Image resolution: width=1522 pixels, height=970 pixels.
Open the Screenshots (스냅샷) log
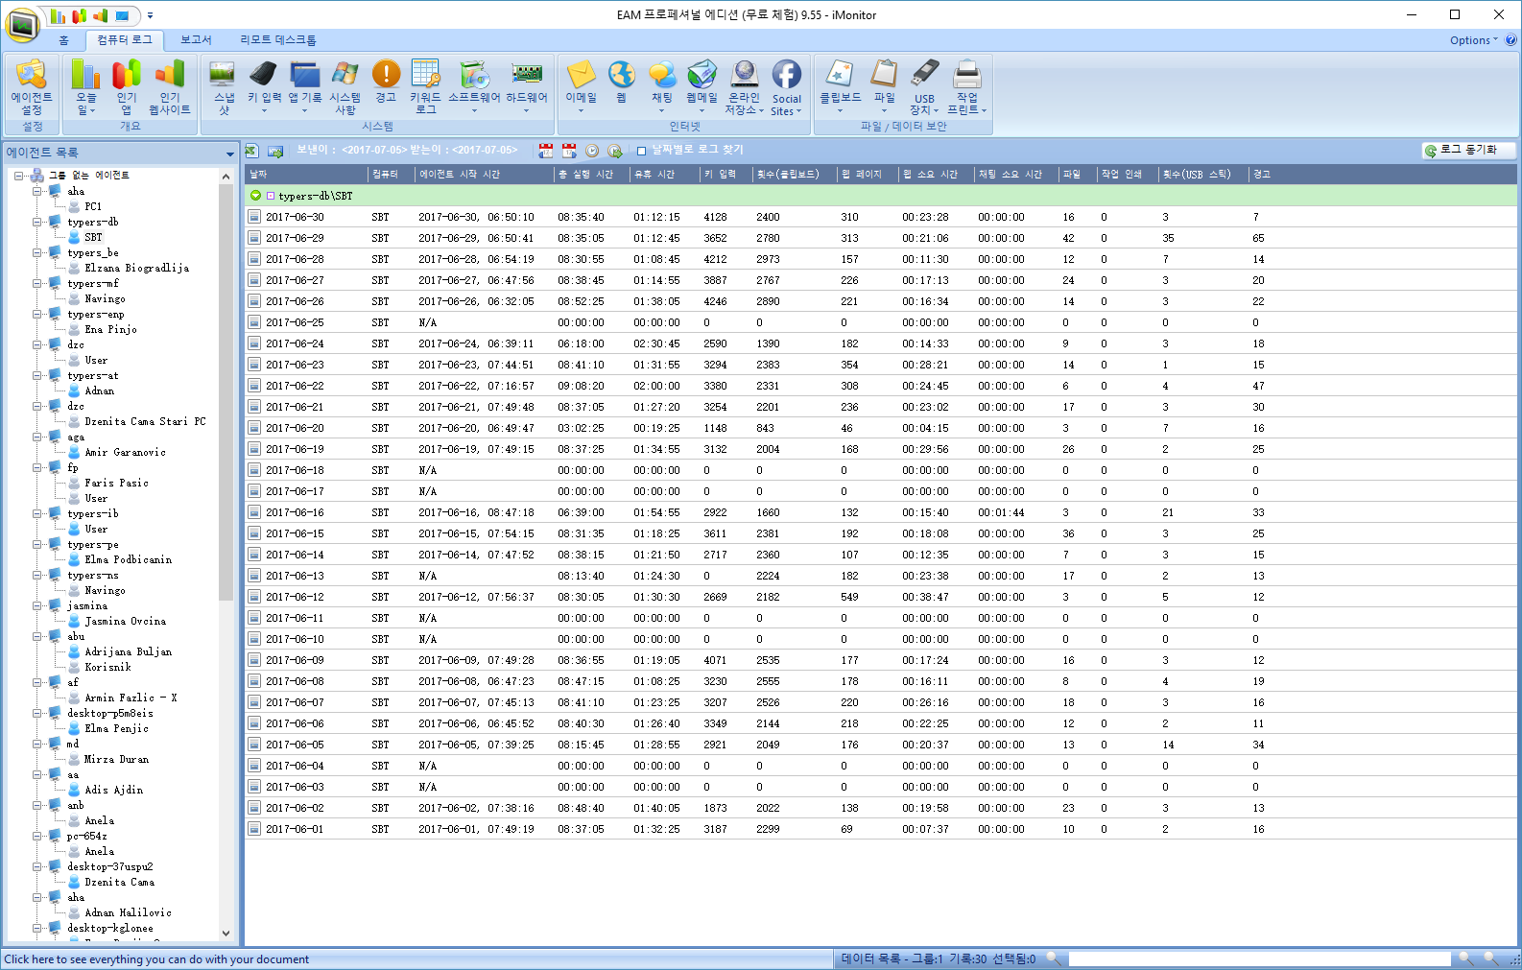[224, 88]
